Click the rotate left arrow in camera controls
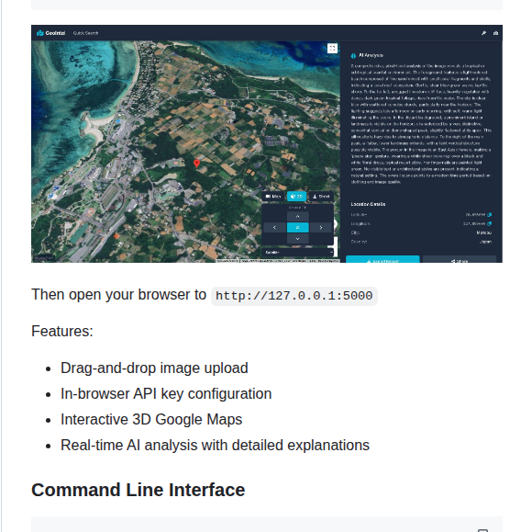Viewport: 532px width, 532px height. [x=274, y=228]
